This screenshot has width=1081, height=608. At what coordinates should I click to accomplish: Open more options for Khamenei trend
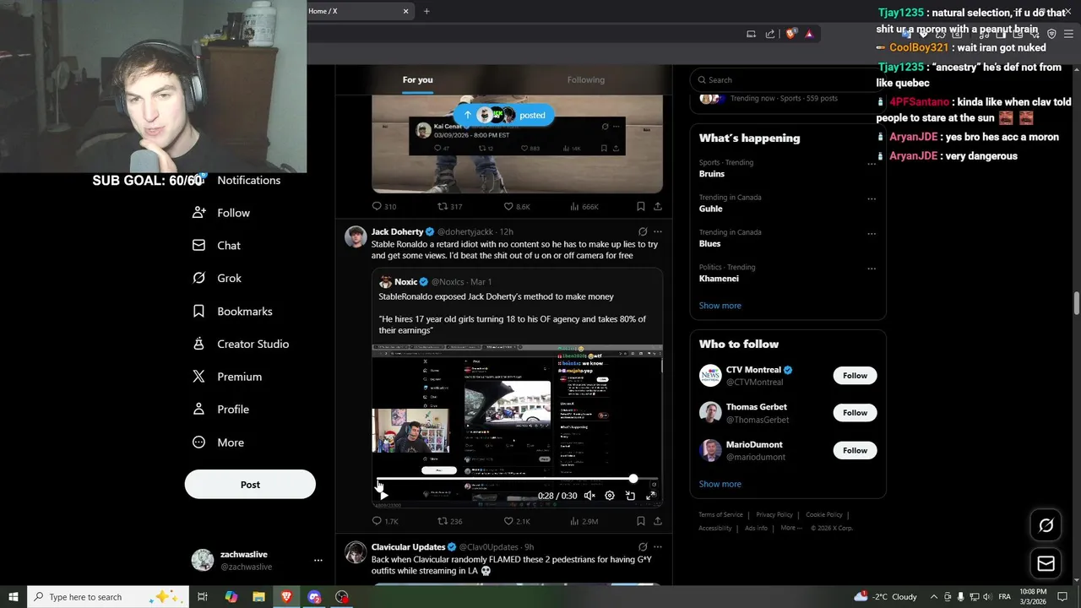[872, 269]
